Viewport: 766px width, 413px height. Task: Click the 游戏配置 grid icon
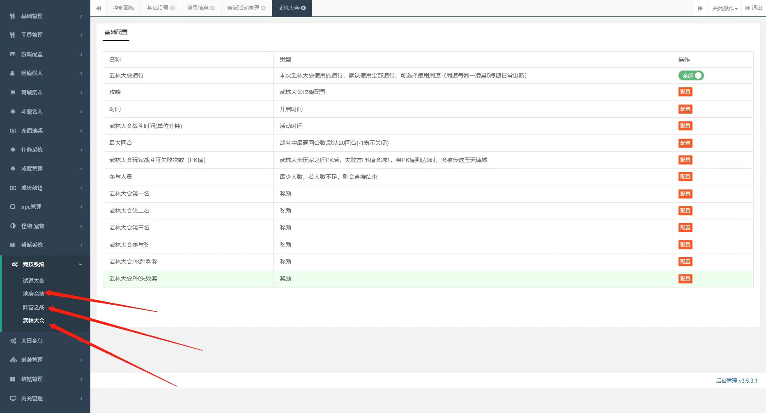coord(13,54)
